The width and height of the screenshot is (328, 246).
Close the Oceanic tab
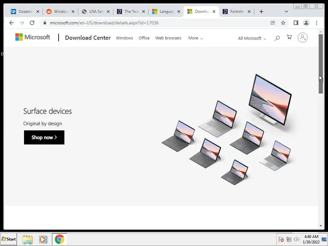(38, 12)
